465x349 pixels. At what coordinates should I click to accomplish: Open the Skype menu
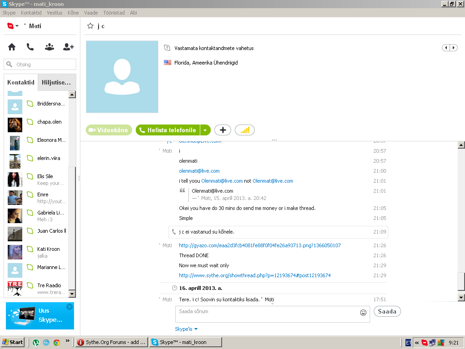point(9,13)
